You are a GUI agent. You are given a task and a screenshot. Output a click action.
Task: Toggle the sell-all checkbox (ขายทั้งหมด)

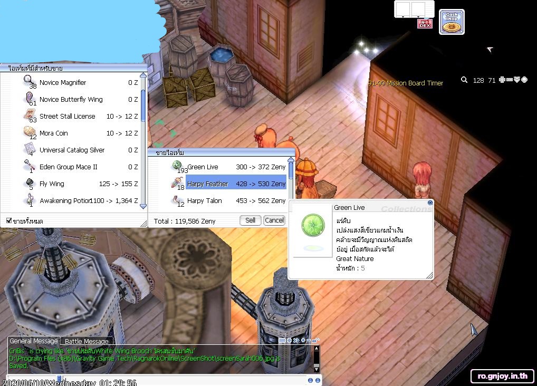pos(9,220)
